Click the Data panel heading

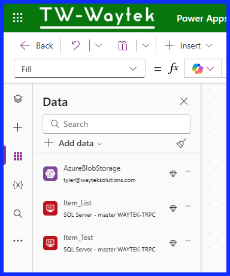tap(55, 102)
